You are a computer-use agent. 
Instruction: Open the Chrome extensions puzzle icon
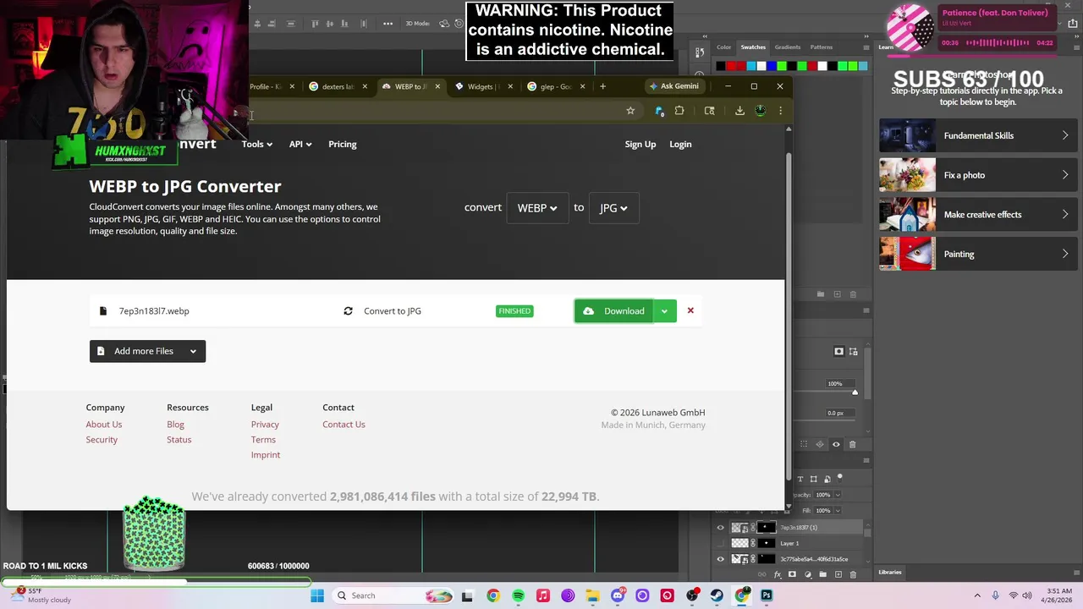(x=679, y=111)
